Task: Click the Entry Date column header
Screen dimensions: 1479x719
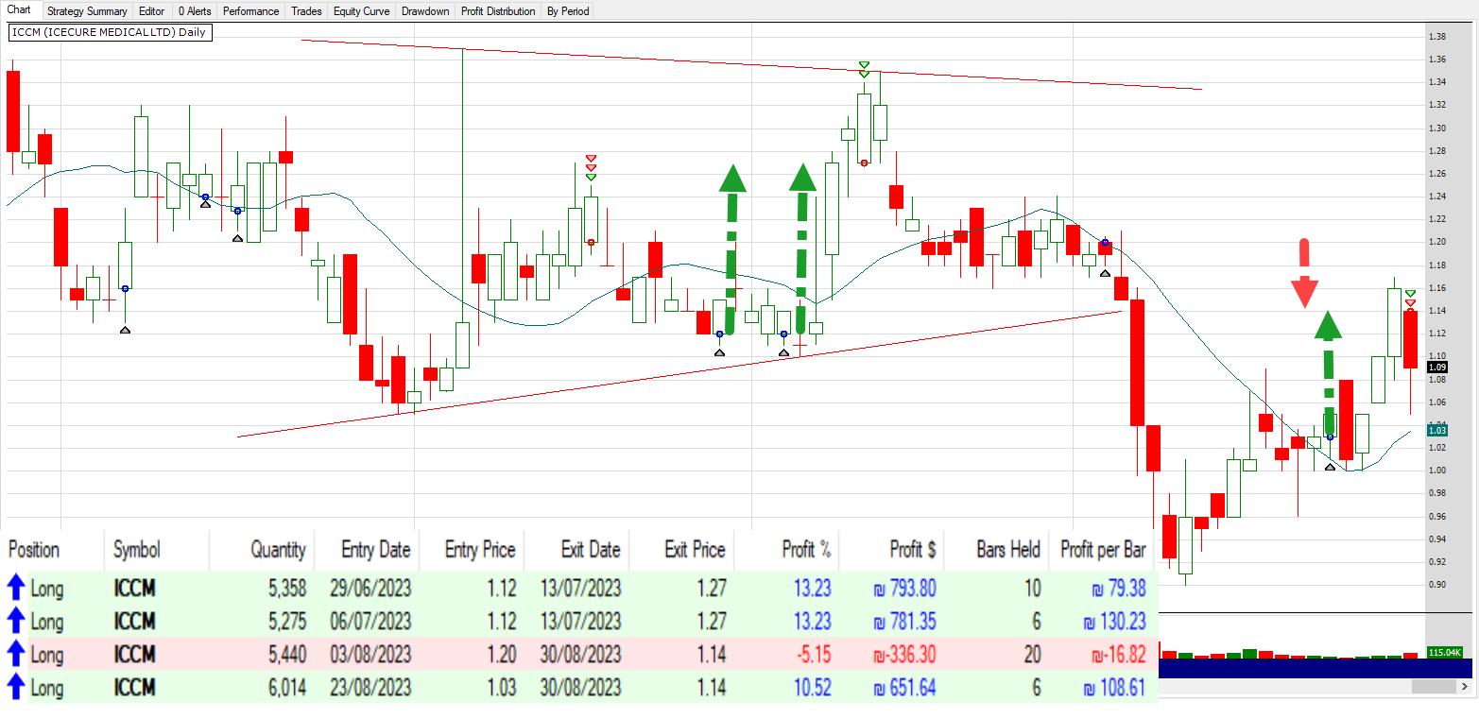Action: 375,550
